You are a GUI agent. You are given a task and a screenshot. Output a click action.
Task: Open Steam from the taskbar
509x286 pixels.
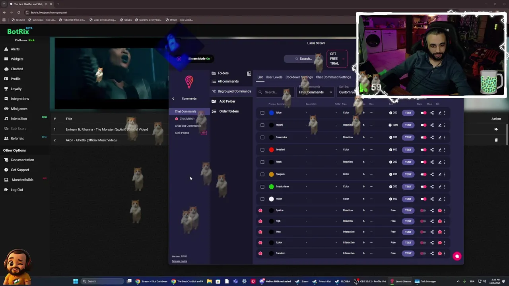click(302, 281)
